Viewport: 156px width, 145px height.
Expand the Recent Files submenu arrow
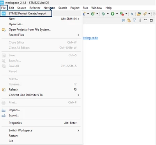pyautogui.click(x=78, y=35)
